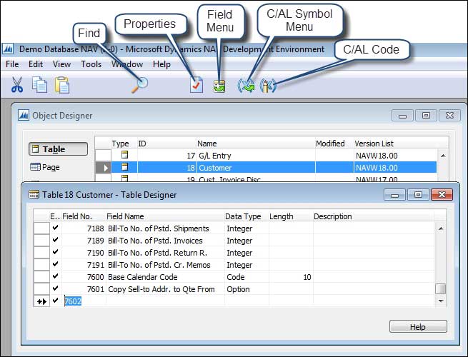
Task: Toggle Enabled checkmark for field 7190
Action: click(x=55, y=252)
